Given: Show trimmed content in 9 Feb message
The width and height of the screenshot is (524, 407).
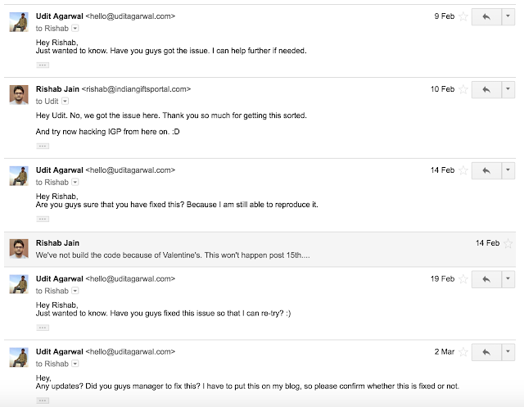Looking at the screenshot, I should 43,61.
